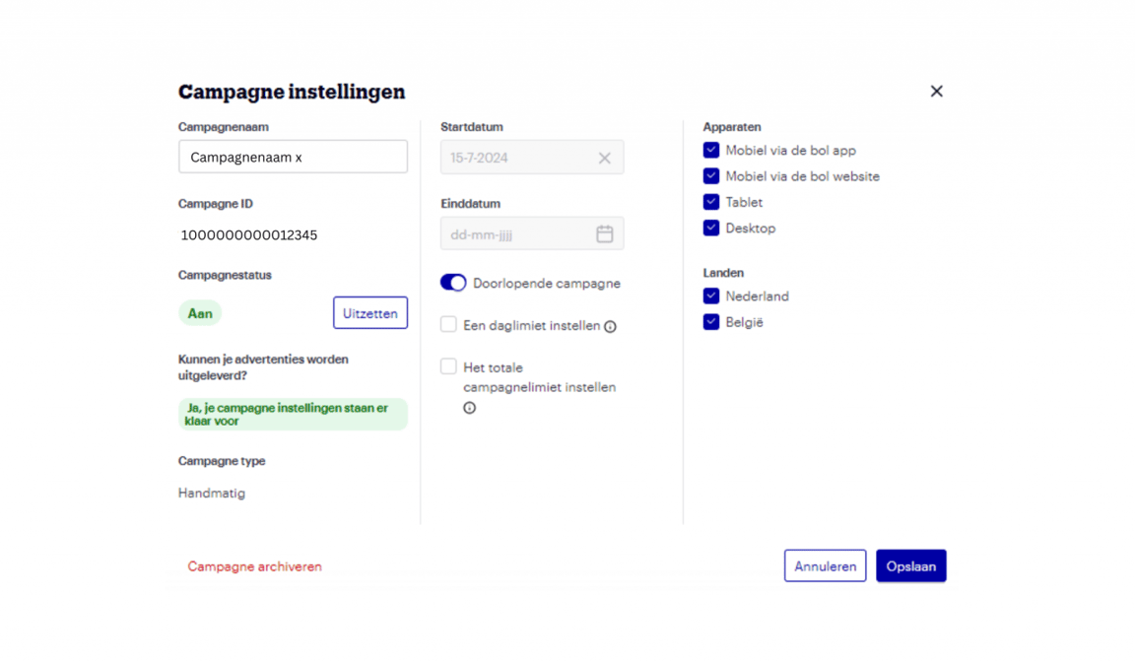This screenshot has width=1135, height=662.
Task: Click info icon below totale campagnelimiet
Action: 469,408
